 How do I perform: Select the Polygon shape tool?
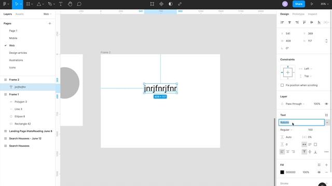coord(39,4)
